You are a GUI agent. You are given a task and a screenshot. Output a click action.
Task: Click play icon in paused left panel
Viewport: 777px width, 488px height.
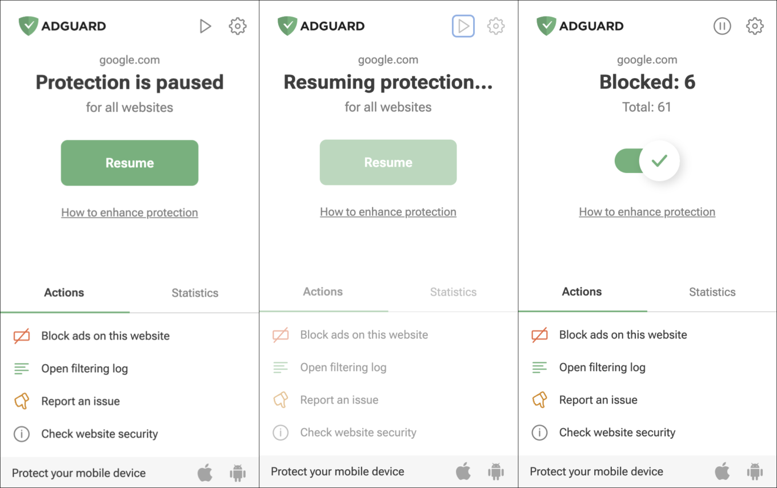coord(205,26)
